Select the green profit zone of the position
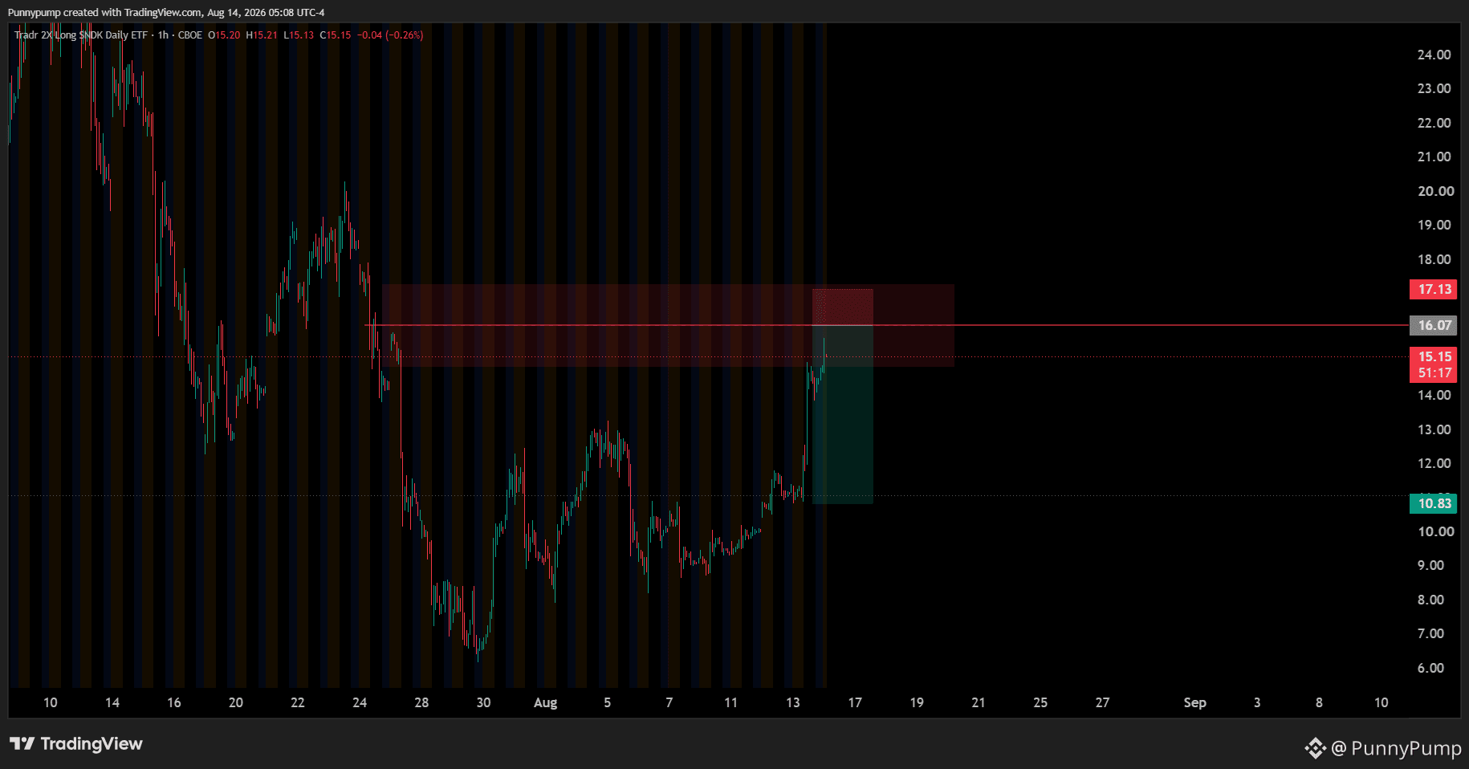 [842, 414]
